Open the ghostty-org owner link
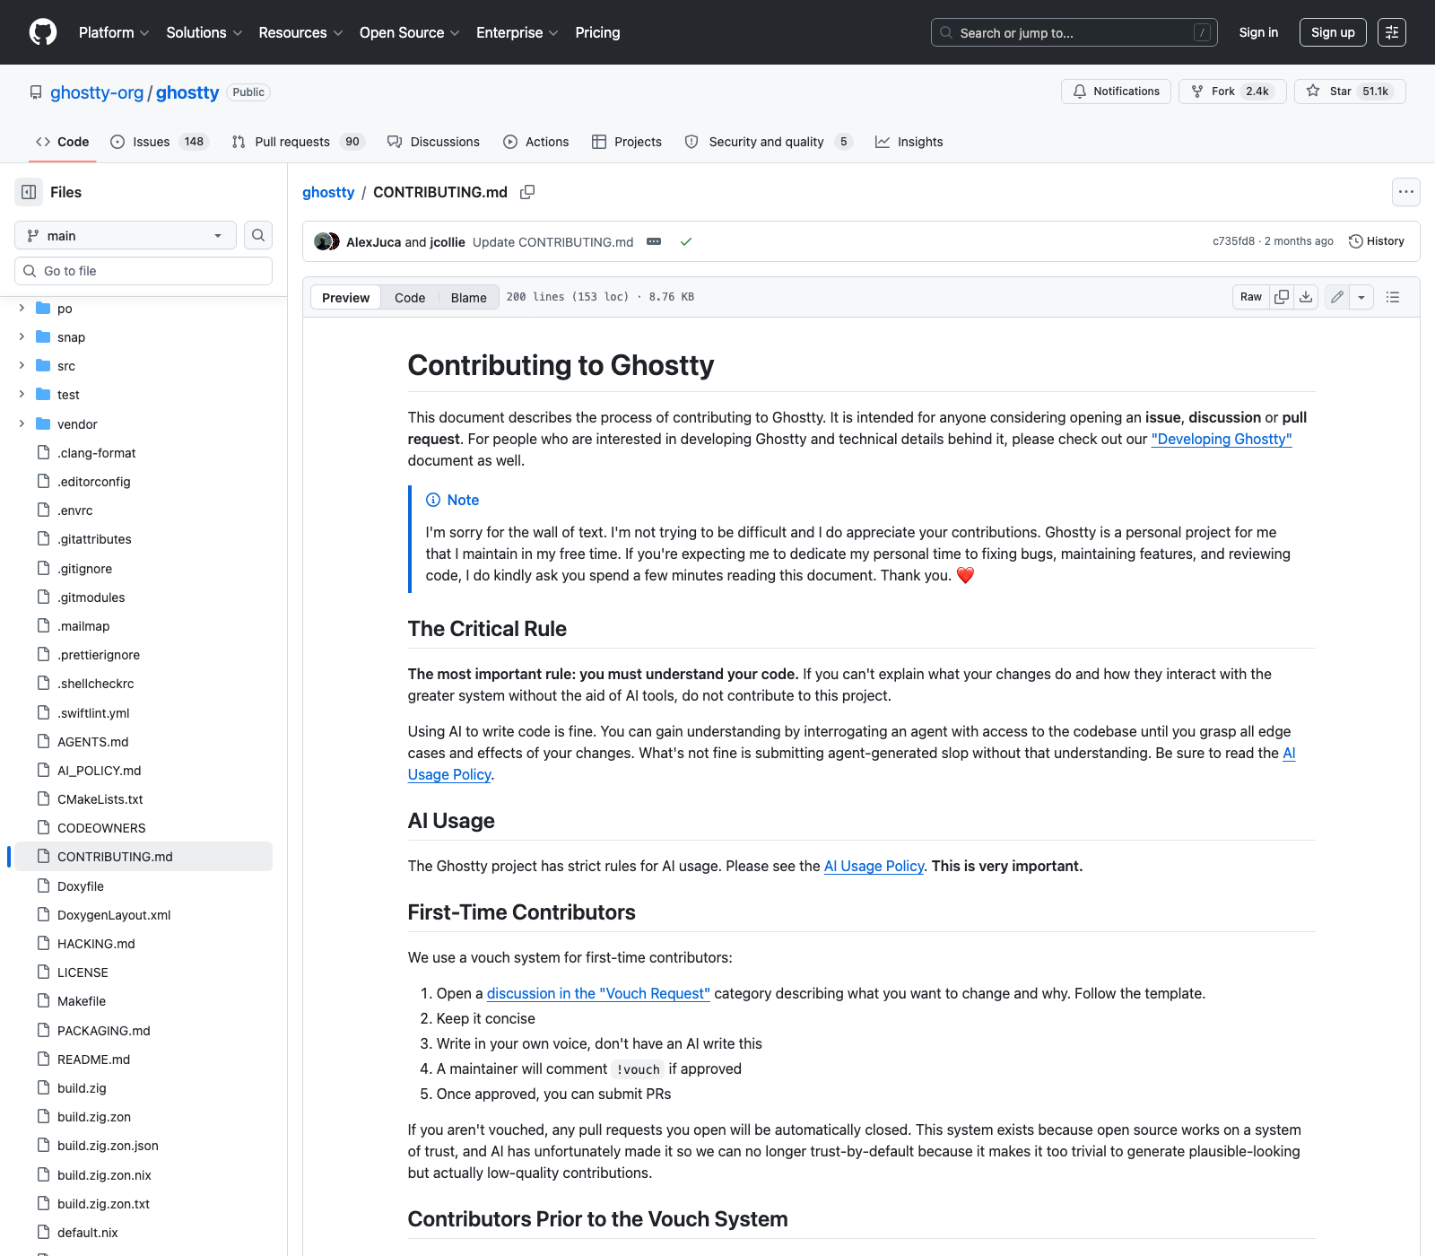The image size is (1435, 1256). (97, 92)
